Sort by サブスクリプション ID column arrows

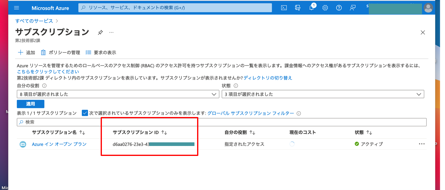164,132
